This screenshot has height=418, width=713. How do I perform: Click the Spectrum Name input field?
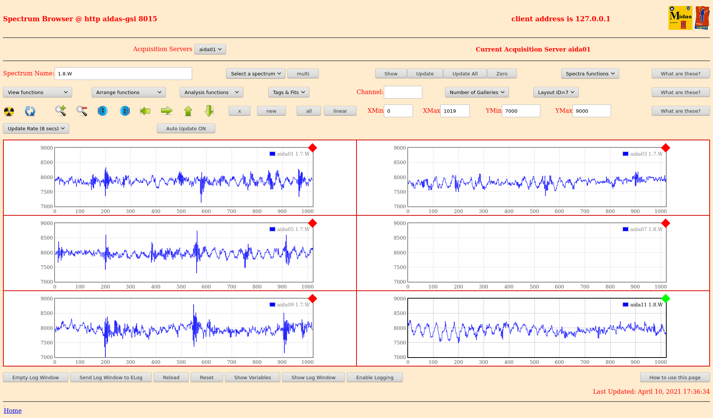(x=123, y=74)
